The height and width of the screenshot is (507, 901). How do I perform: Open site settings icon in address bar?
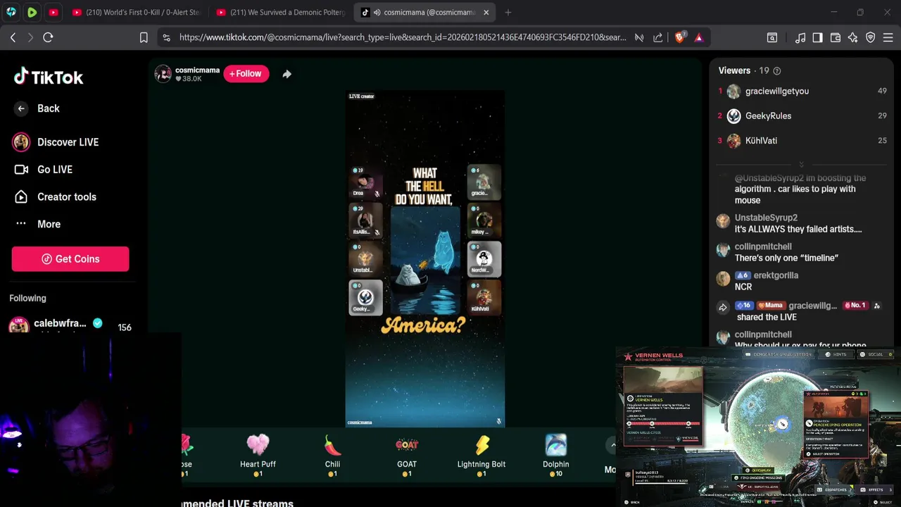166,37
